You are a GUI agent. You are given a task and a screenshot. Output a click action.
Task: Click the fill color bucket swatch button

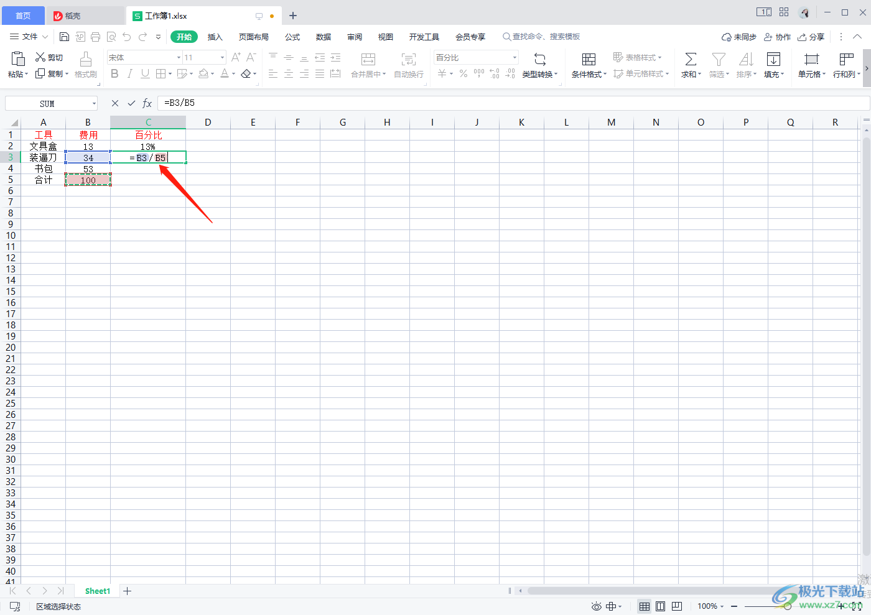click(x=203, y=73)
